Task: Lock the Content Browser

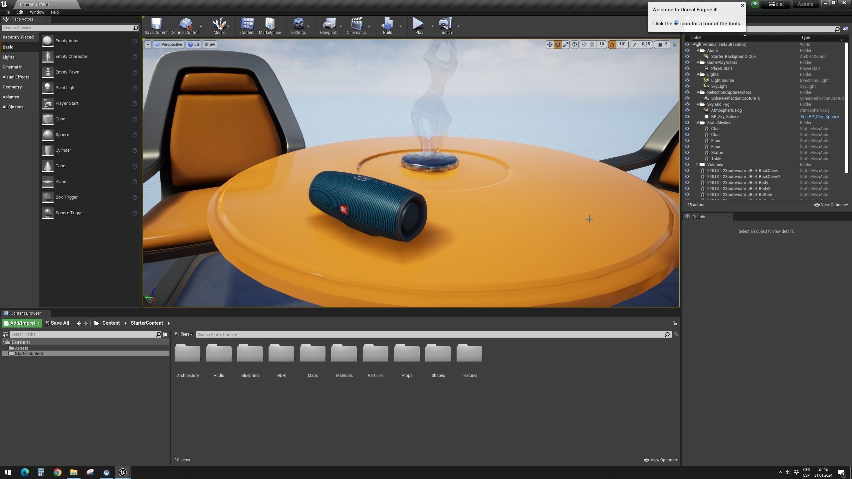Action: 675,323
